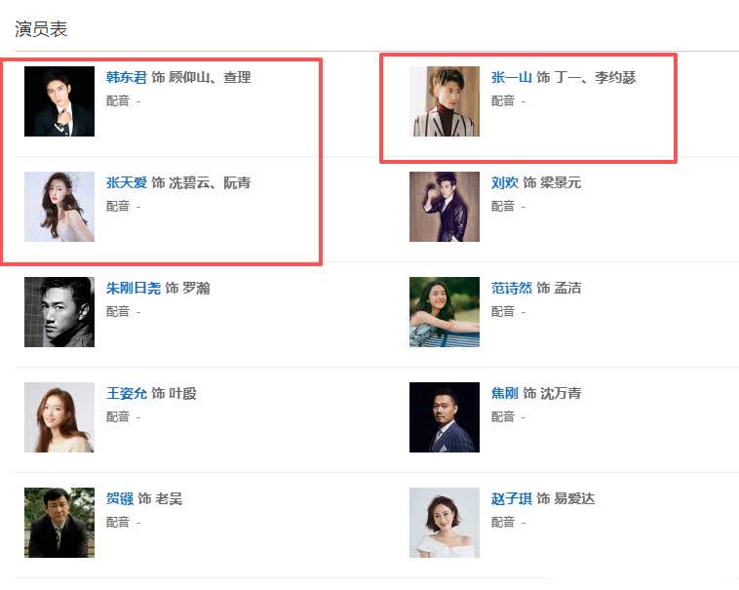This screenshot has height=590, width=739.
Task: Open 张一山 actor profile link
Action: (x=511, y=78)
